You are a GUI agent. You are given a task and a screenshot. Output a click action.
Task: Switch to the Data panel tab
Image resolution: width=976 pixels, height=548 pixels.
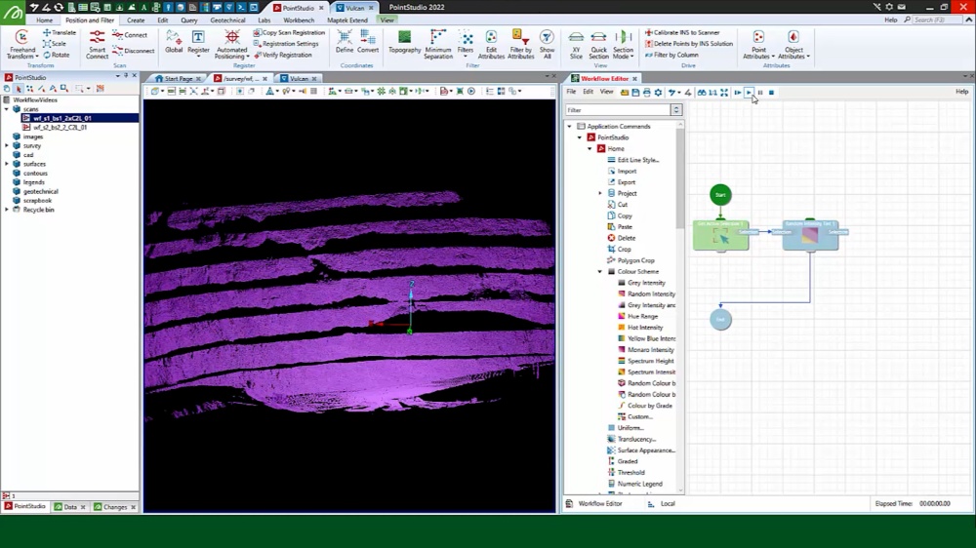(x=69, y=507)
